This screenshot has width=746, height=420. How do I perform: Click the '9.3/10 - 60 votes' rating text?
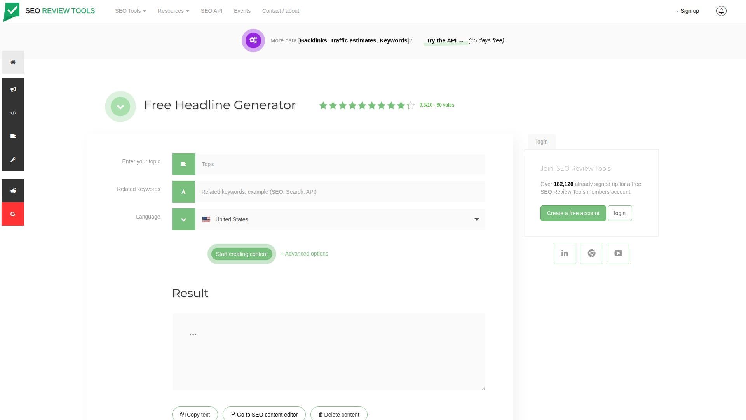(x=437, y=105)
